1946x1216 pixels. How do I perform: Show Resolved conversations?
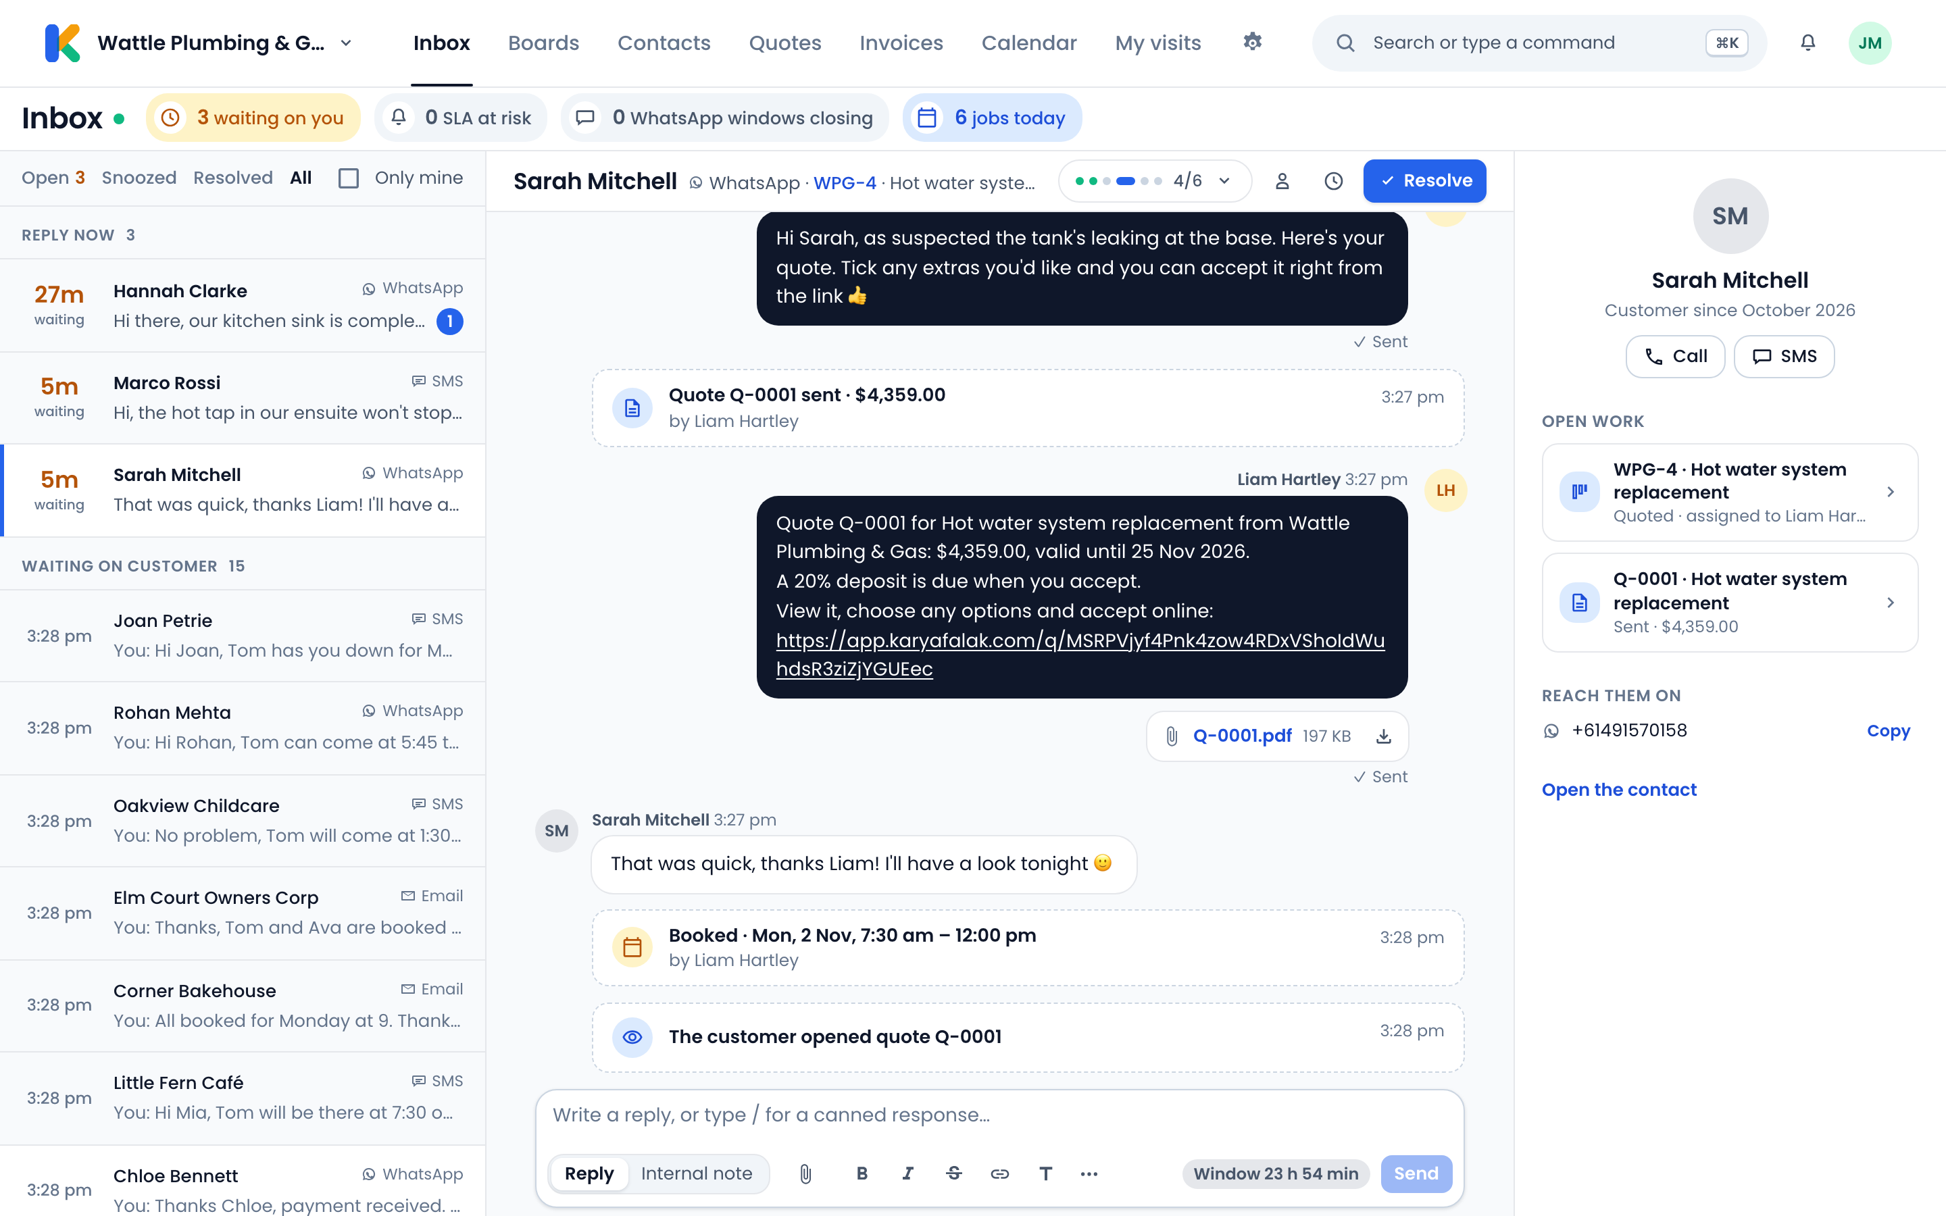point(233,178)
